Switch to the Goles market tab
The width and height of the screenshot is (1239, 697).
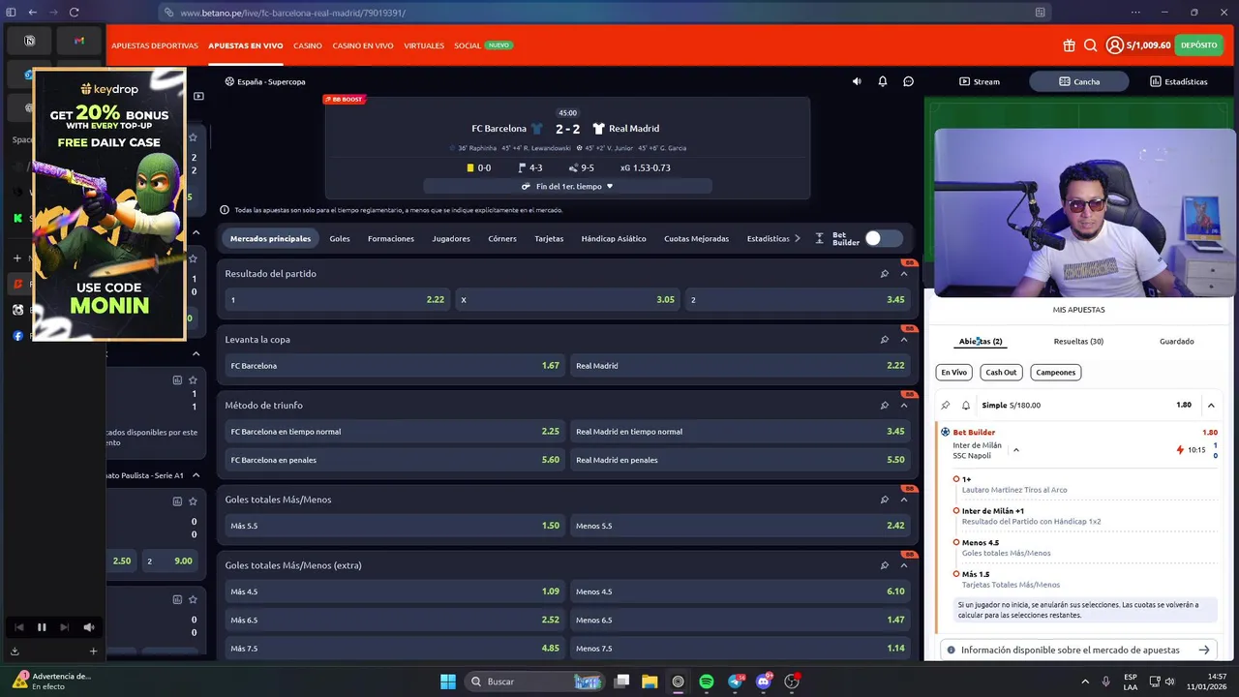click(x=340, y=238)
